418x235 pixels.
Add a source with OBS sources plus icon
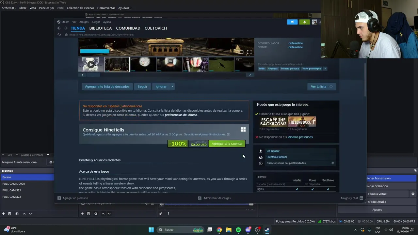(x=82, y=214)
